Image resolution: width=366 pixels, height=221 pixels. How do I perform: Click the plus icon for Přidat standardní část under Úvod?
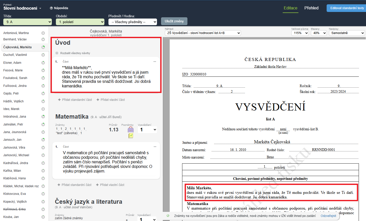pos(59,100)
